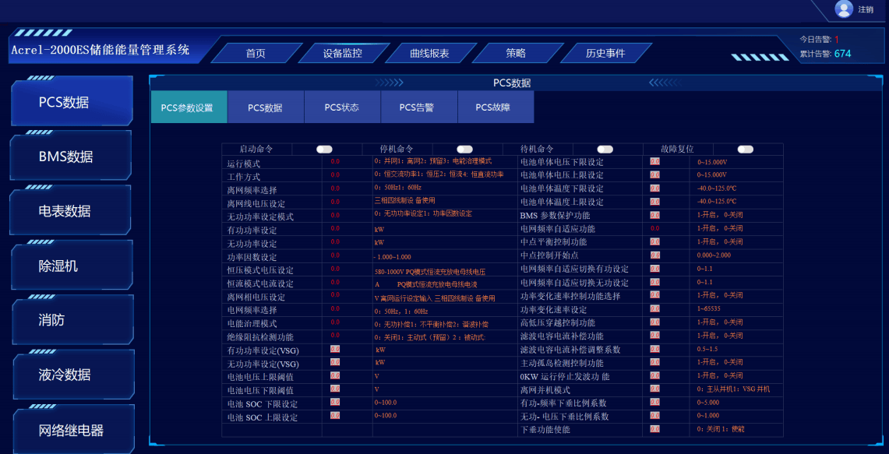
Task: Switch on the 待机命令 toggle
Action: [x=605, y=149]
